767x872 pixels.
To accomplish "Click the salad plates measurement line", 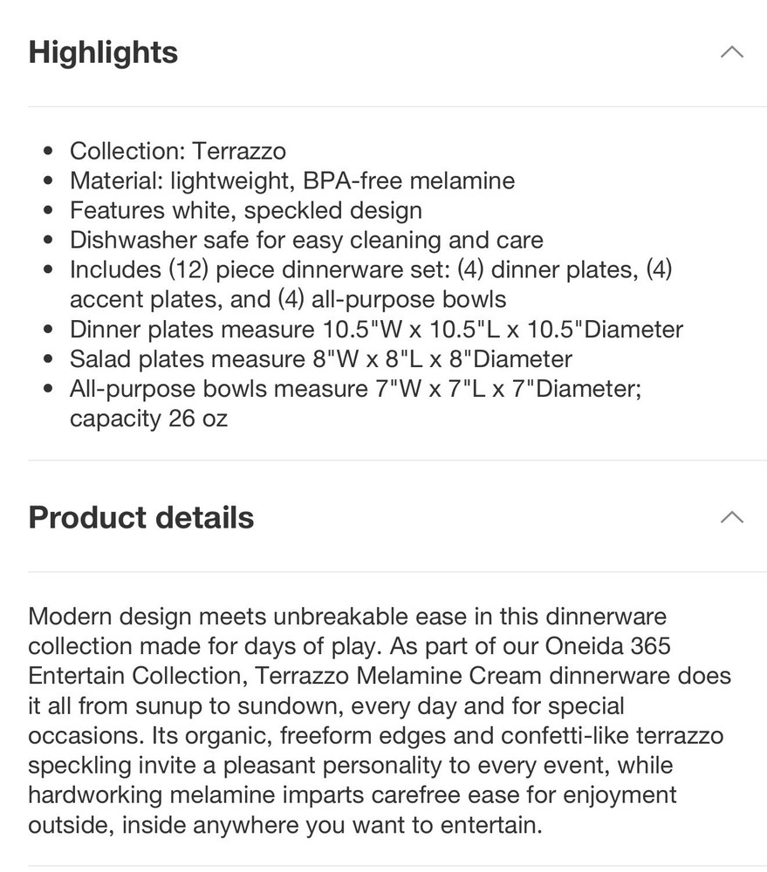I will tap(321, 359).
